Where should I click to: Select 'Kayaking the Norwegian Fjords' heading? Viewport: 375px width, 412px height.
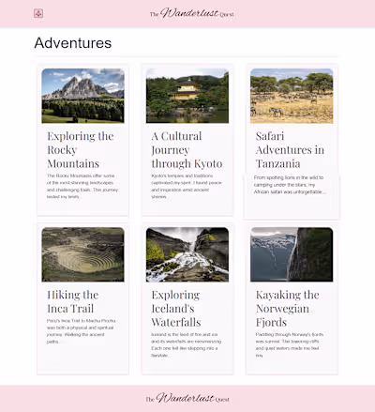(x=288, y=309)
